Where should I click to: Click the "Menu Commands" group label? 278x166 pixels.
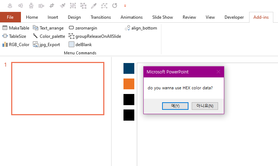[x=80, y=53]
